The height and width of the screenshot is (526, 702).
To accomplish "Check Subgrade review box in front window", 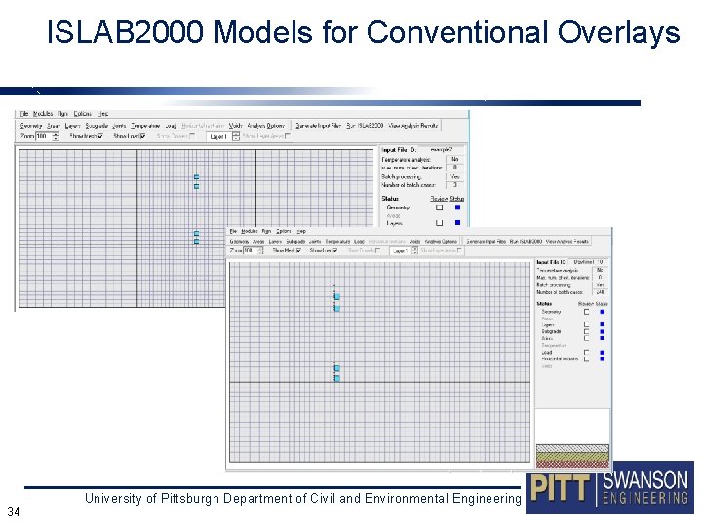I will click(587, 332).
